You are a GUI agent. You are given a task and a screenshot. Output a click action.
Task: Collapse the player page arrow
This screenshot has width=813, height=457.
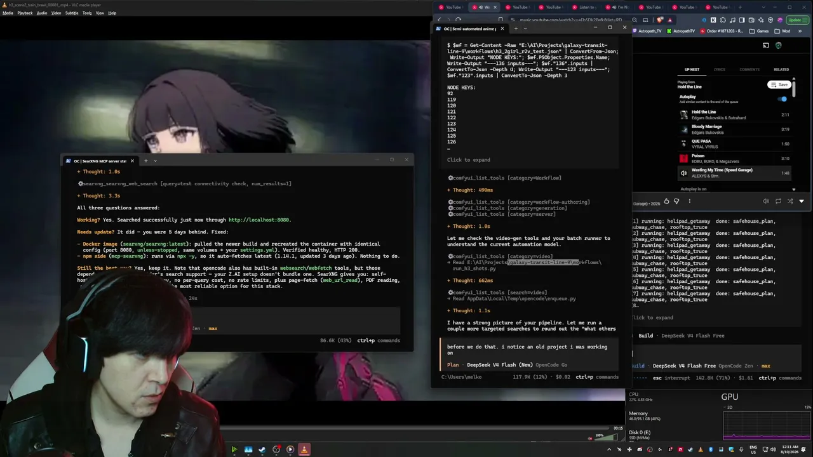coord(802,201)
